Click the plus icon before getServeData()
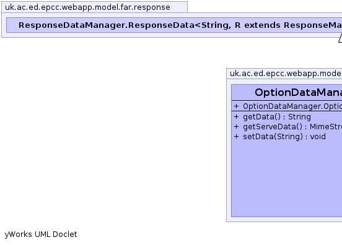Screen dimensions: 342x245 coord(236,127)
